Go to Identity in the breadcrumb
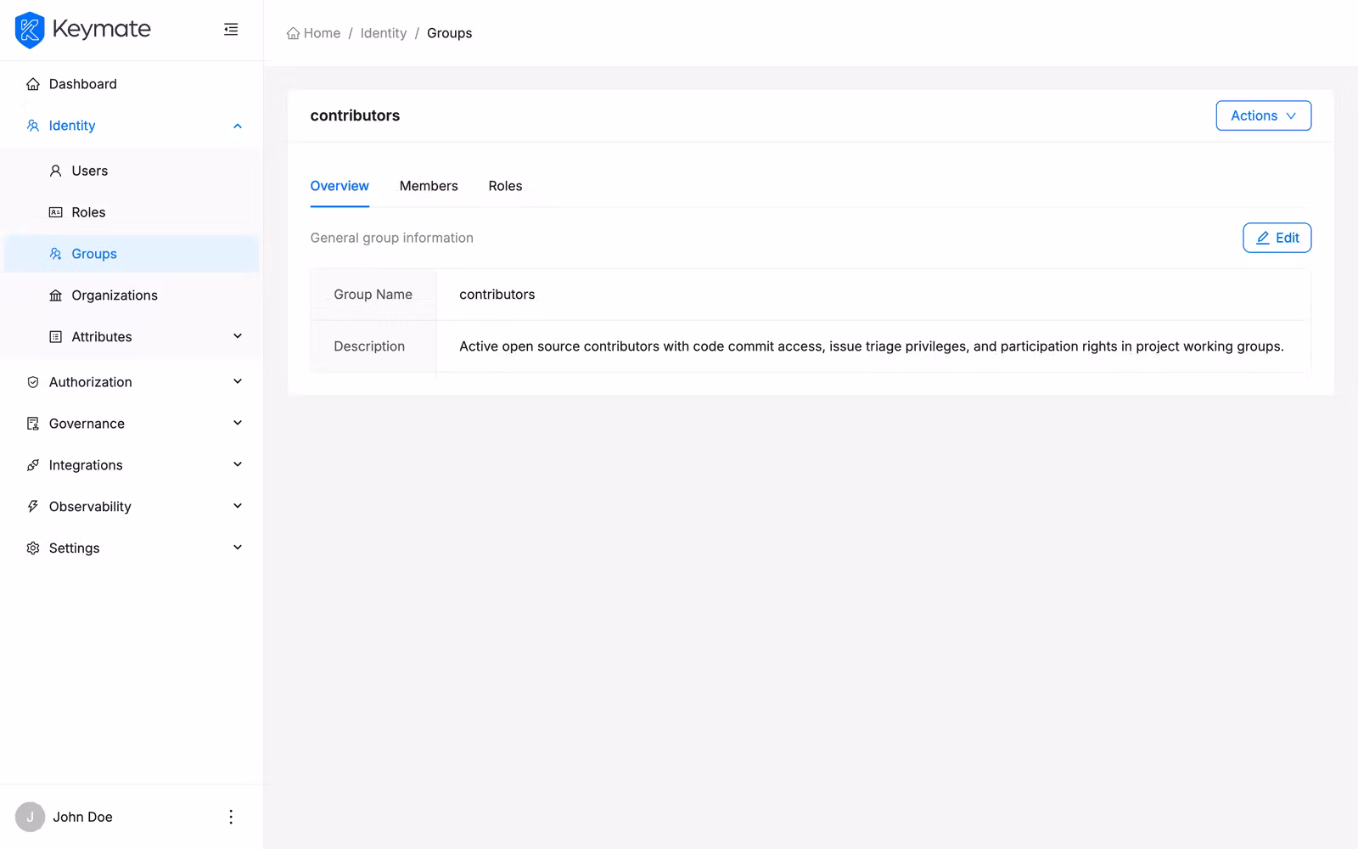The width and height of the screenshot is (1358, 849). click(383, 33)
